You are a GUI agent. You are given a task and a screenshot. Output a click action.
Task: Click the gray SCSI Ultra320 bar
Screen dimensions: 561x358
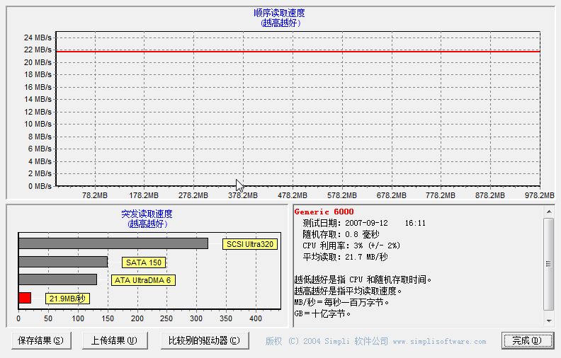pos(113,243)
